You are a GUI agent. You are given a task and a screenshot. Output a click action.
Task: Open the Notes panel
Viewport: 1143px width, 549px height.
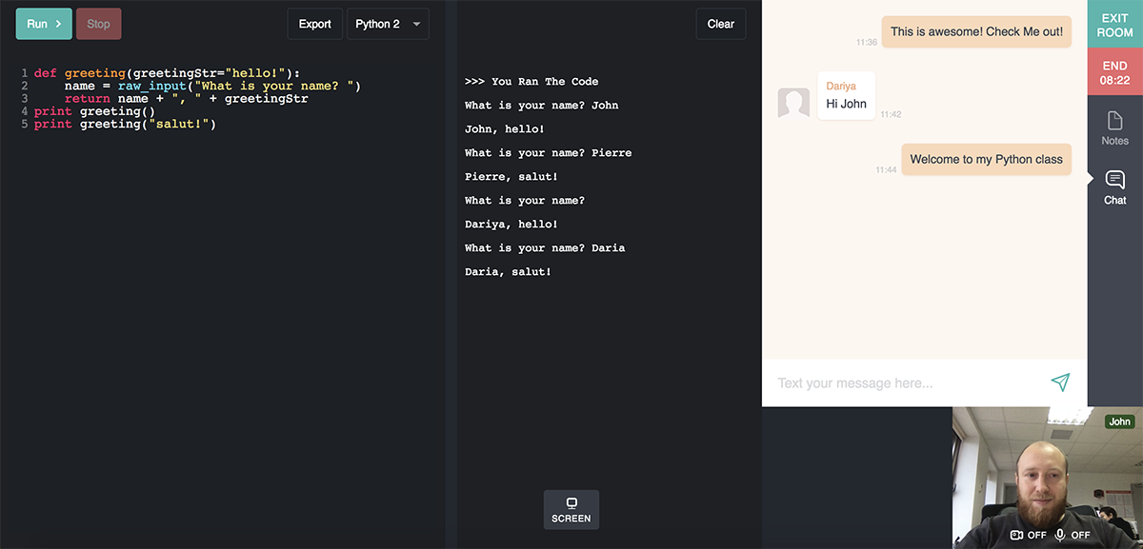[x=1115, y=127]
